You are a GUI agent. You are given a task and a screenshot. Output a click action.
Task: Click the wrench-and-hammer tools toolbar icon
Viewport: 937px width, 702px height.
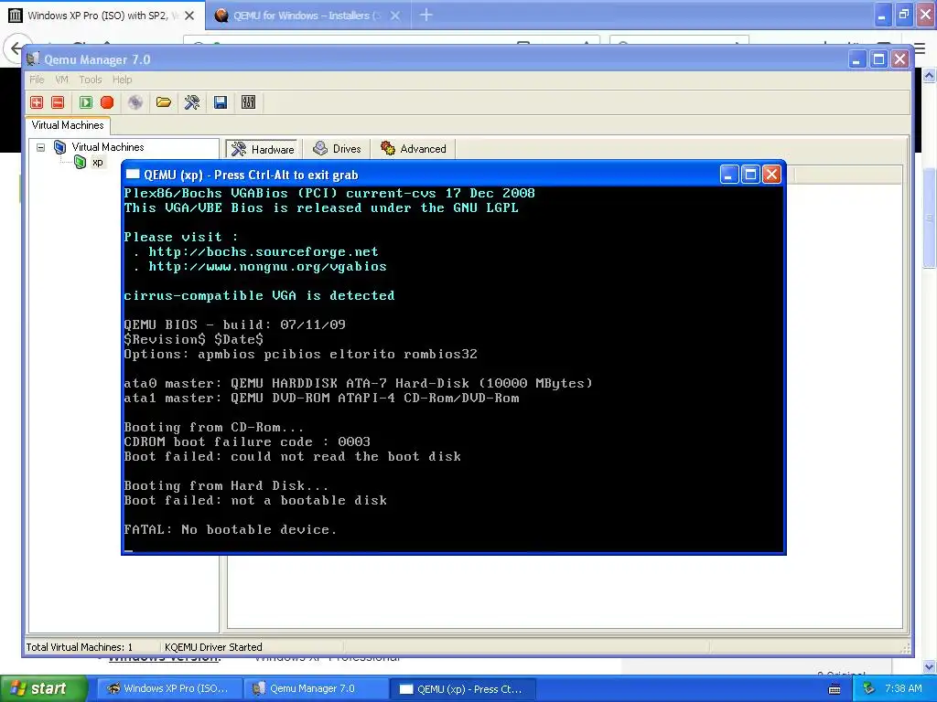[192, 102]
